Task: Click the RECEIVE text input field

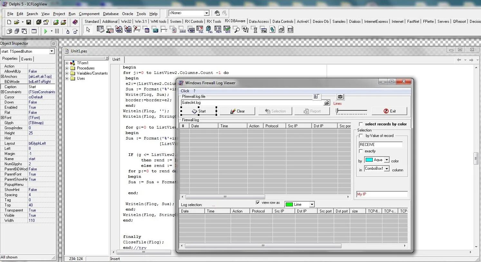Action: click(x=380, y=145)
